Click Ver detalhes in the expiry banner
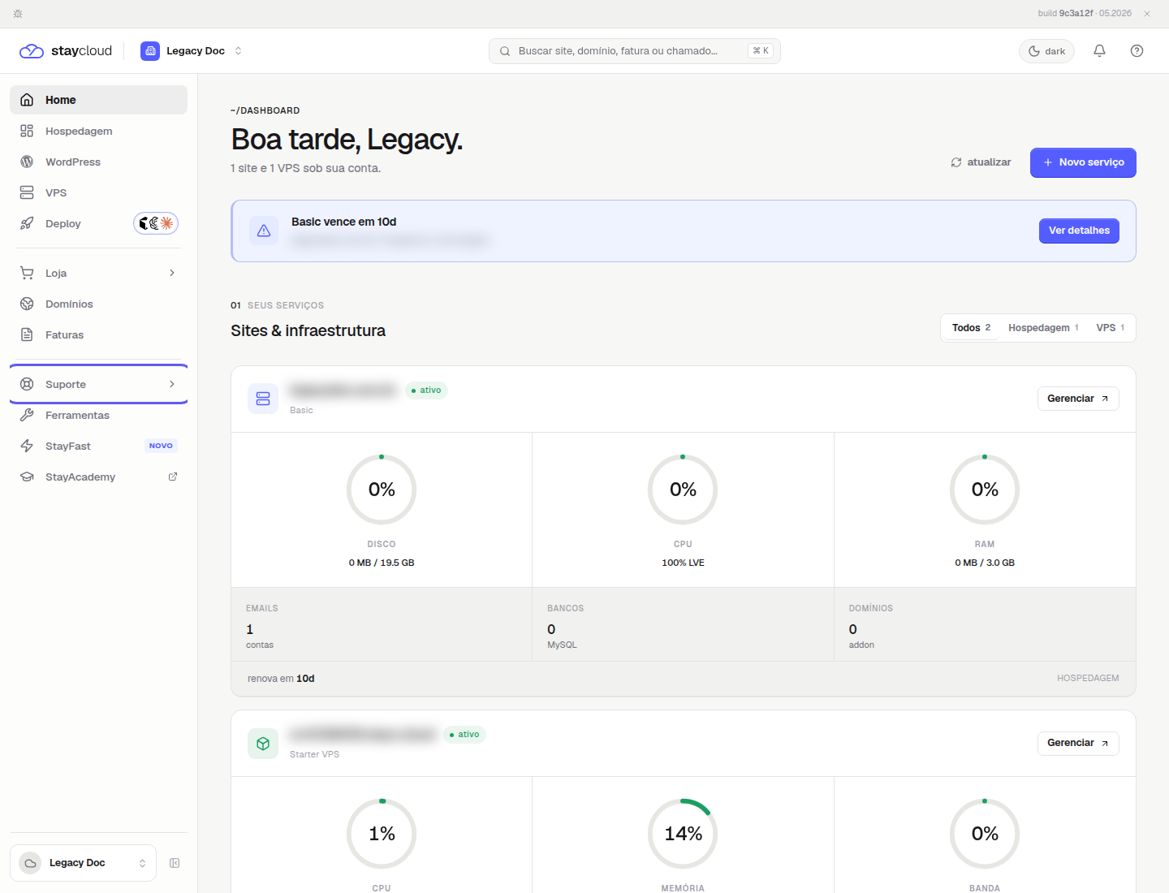The height and width of the screenshot is (893, 1169). pos(1079,231)
